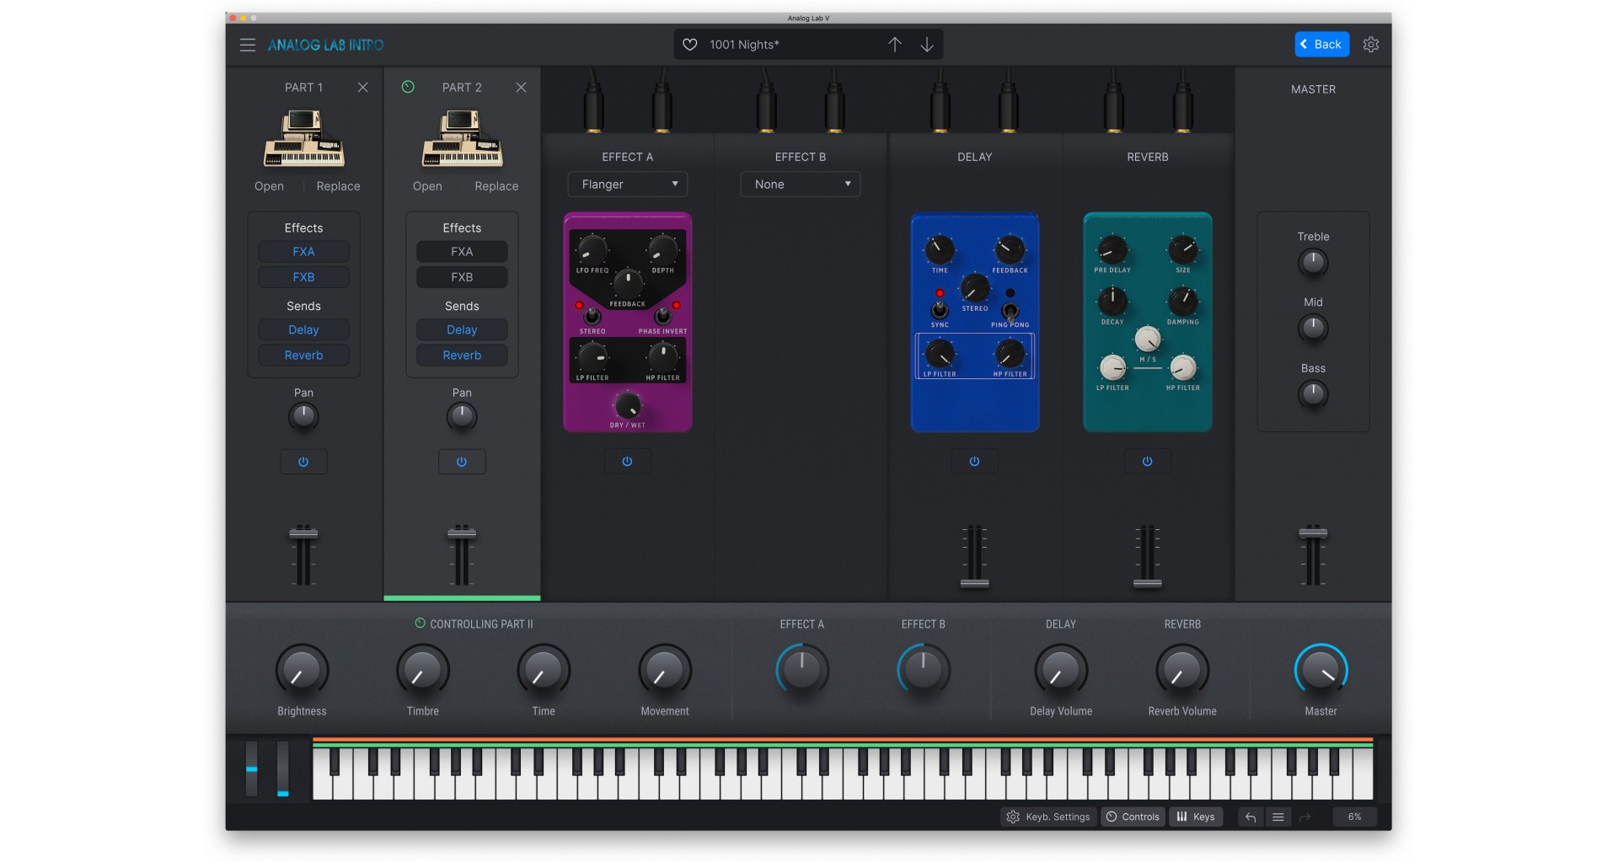Click the Time macro knob
Viewport: 1618px width, 862px height.
[x=544, y=672]
